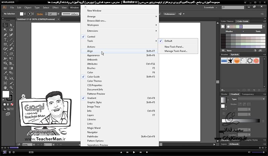
Task: Switch to the Color Themes tab
Action: point(227,21)
